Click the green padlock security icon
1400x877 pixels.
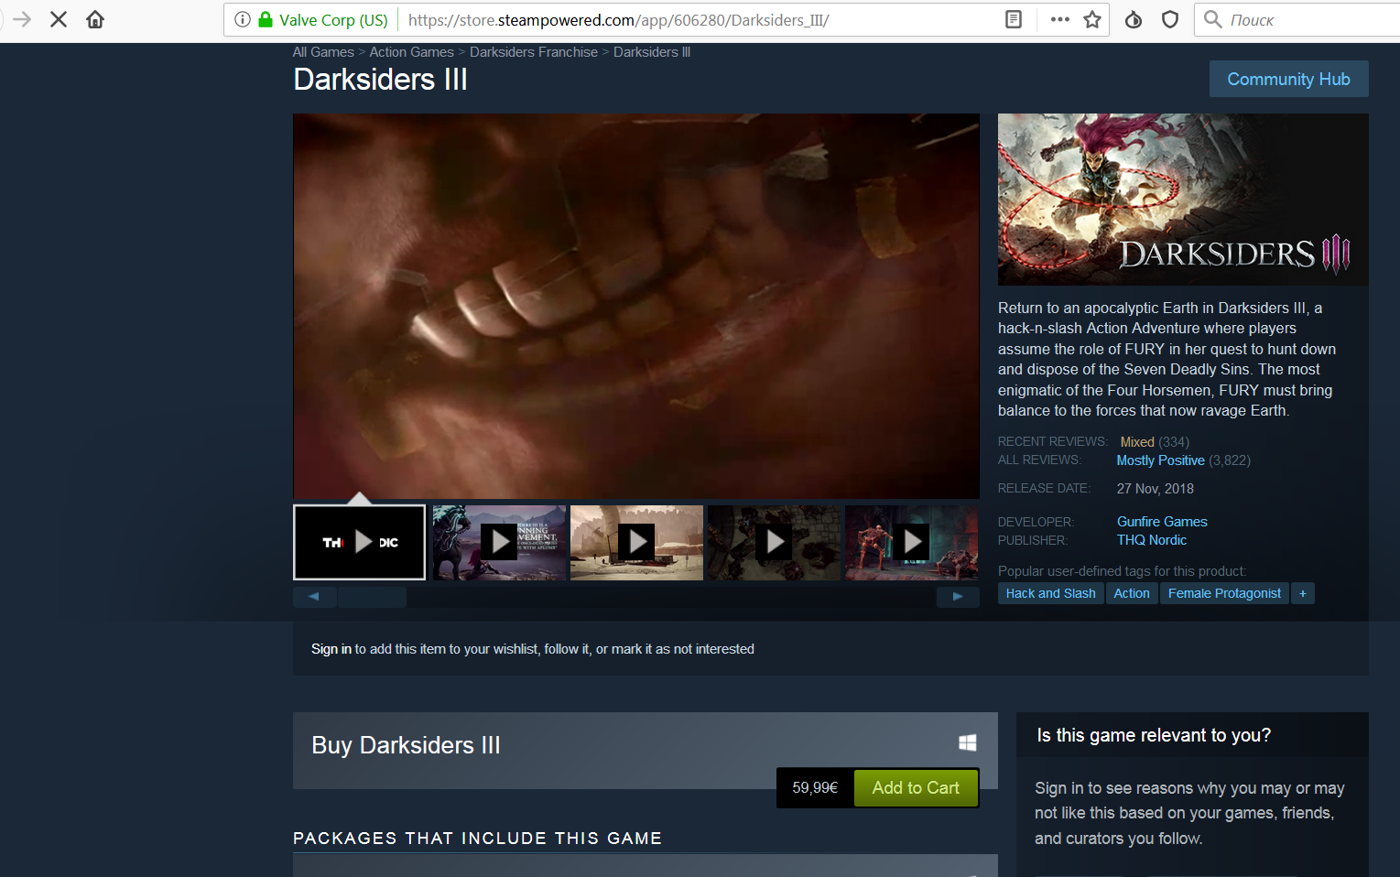[266, 19]
